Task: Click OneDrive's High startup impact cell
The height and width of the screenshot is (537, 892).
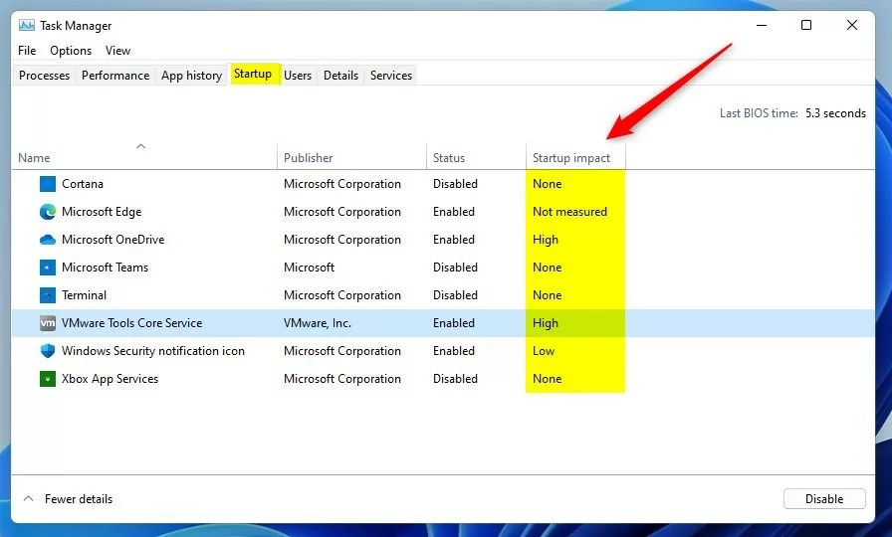Action: pos(545,240)
